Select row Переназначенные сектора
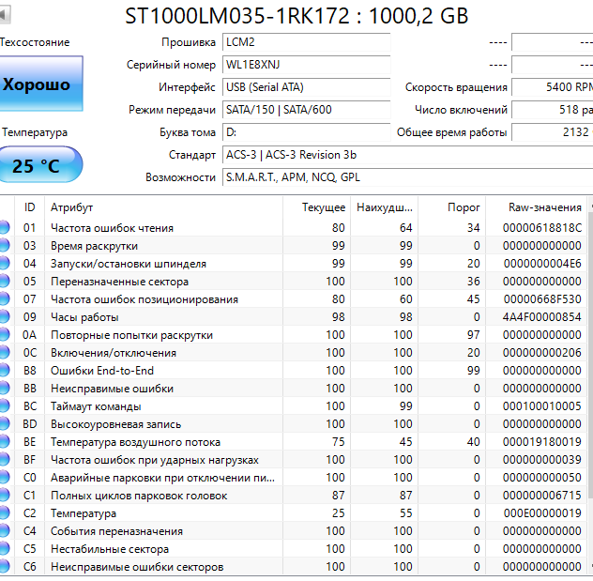593x581 pixels. (294, 281)
